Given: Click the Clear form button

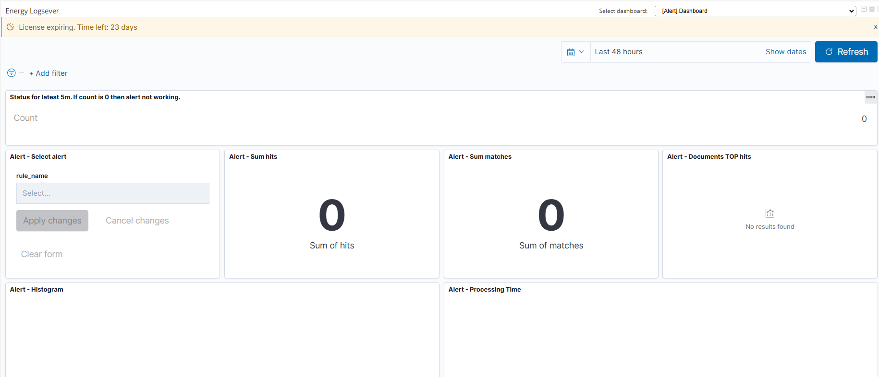Looking at the screenshot, I should (x=42, y=254).
